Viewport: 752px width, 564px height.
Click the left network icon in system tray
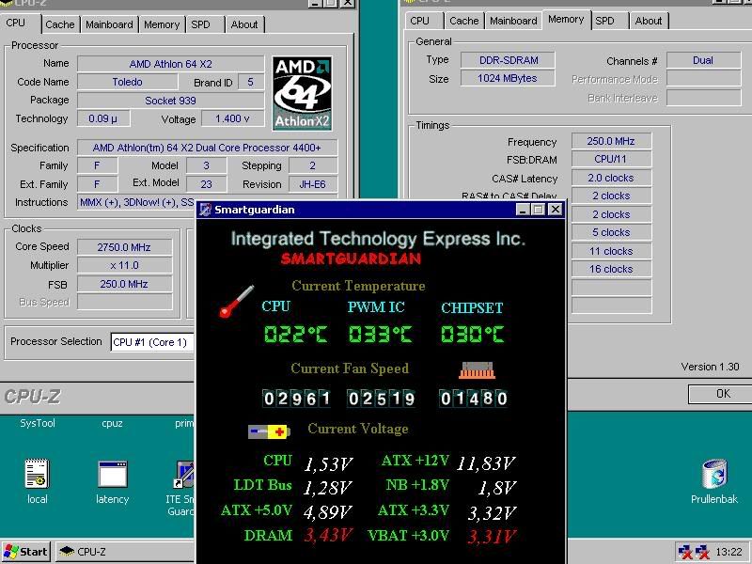click(x=685, y=552)
